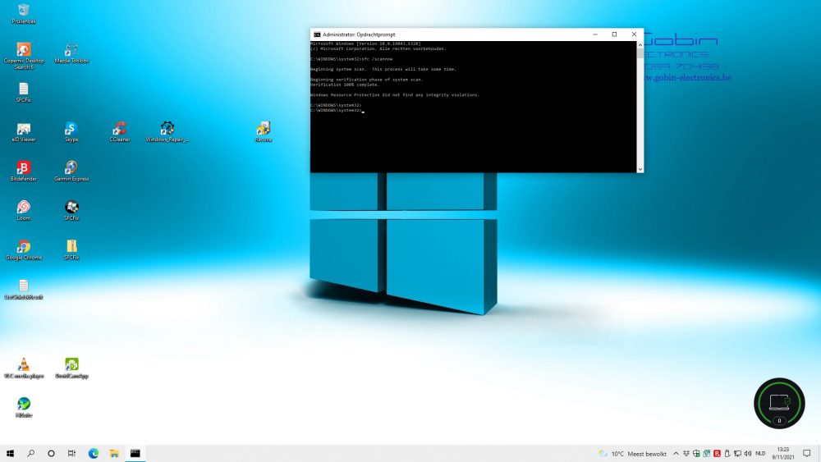The image size is (821, 462).
Task: Open the Bitdefender desktop shortcut
Action: click(24, 168)
